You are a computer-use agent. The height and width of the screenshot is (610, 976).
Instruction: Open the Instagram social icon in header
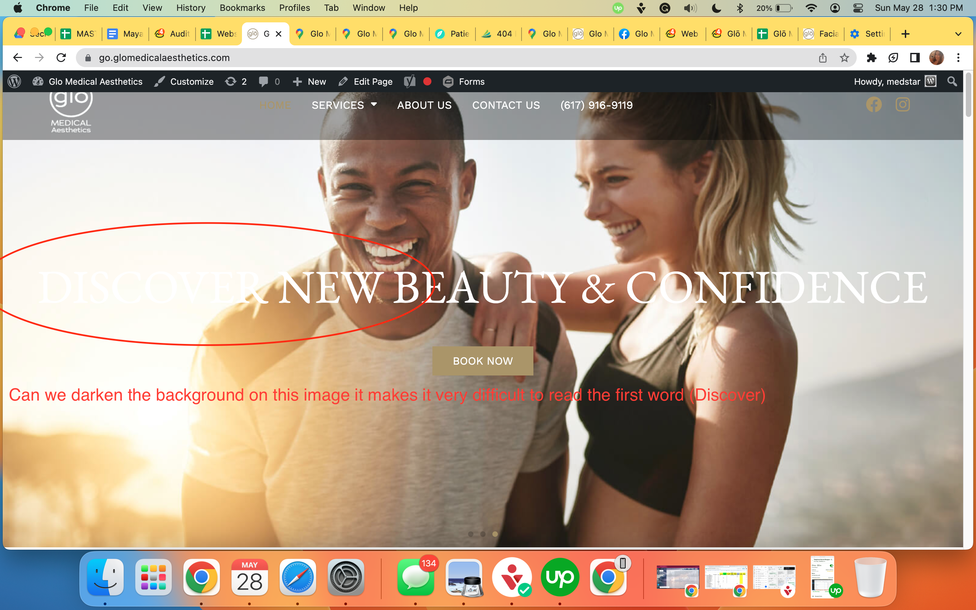pos(902,105)
